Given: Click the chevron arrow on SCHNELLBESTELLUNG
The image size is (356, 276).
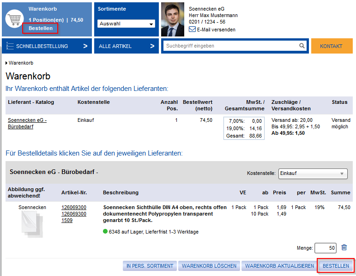Looking at the screenshot, I should [x=85, y=46].
